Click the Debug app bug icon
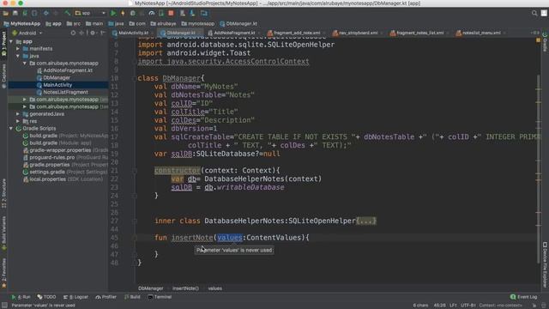549x309 pixels. pyautogui.click(x=132, y=14)
